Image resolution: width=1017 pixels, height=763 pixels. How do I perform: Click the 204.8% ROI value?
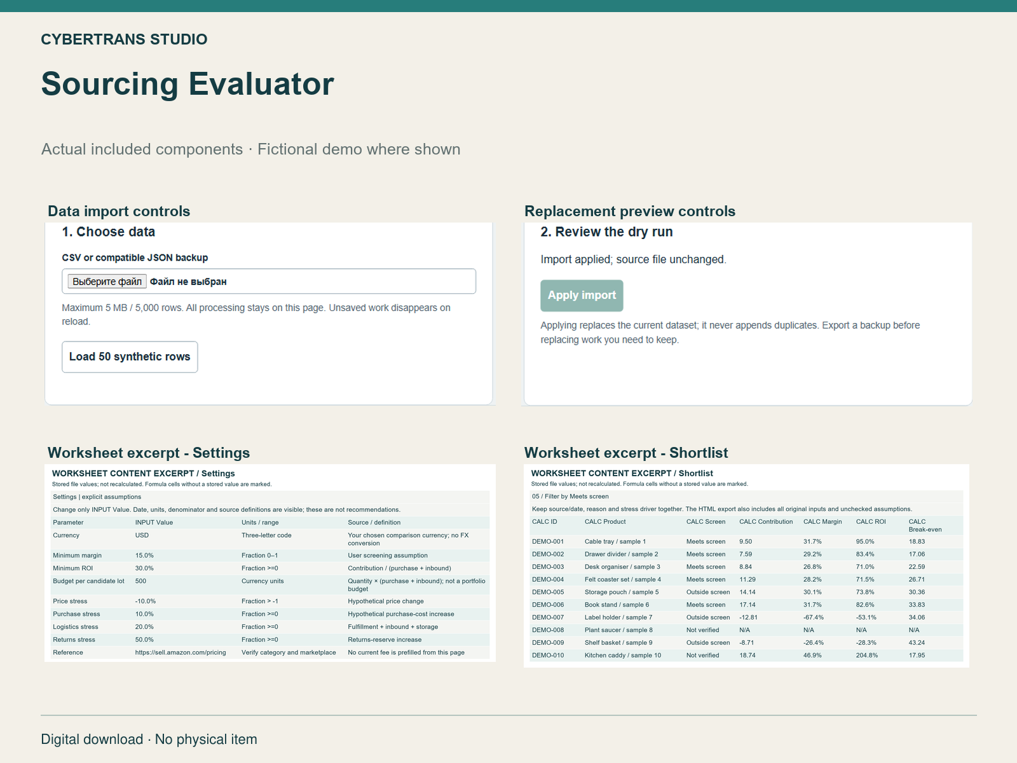coord(867,655)
